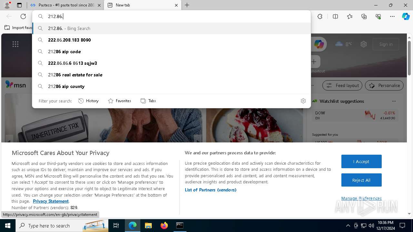
Task: Open the Privacy Statement link
Action: 51,201
